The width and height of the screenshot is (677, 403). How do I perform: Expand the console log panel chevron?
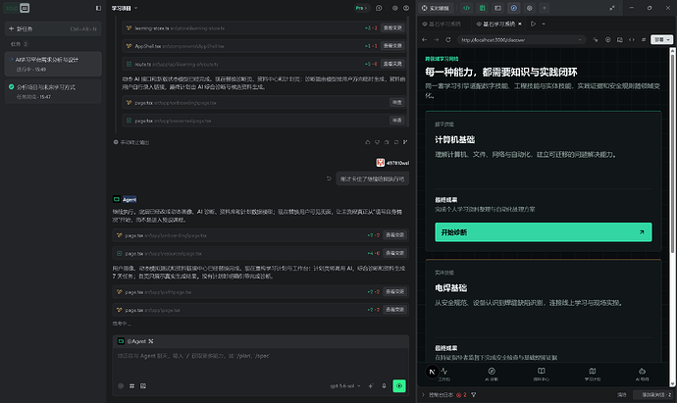pos(423,395)
